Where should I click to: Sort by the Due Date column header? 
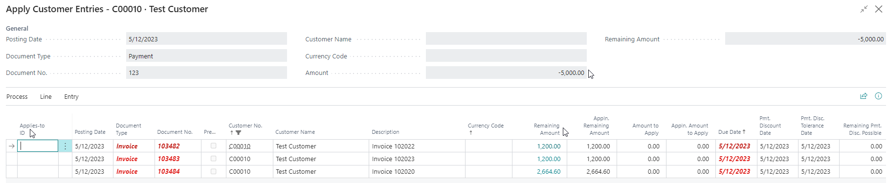(x=732, y=132)
